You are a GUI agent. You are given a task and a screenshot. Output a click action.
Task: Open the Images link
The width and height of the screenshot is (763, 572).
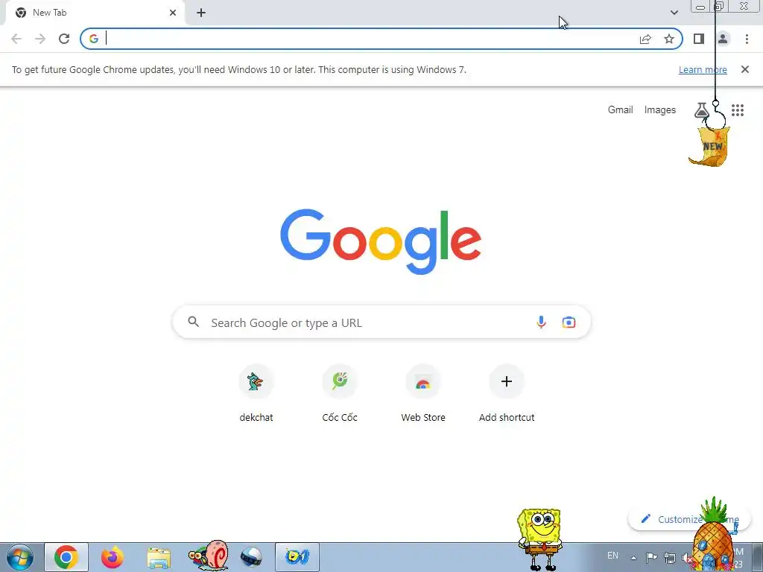[x=660, y=110]
